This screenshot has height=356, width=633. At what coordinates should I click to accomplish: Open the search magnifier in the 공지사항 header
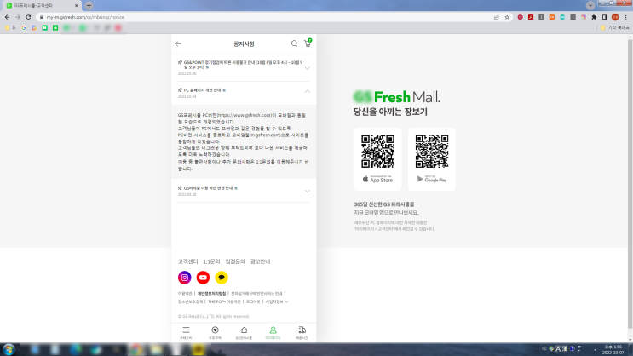click(294, 43)
